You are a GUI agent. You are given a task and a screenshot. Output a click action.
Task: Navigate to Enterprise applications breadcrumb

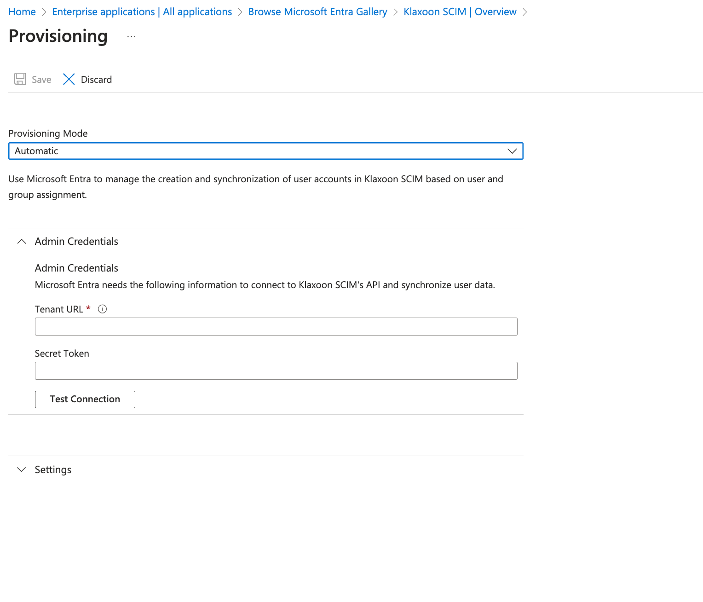(142, 12)
